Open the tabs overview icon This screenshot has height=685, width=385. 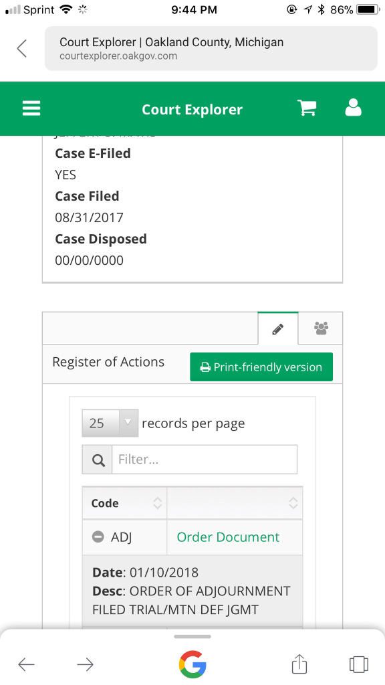pyautogui.click(x=358, y=664)
